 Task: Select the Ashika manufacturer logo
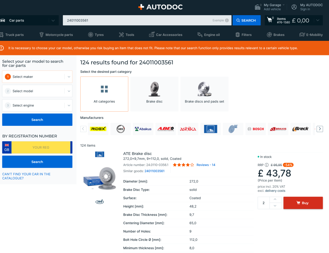188,129
